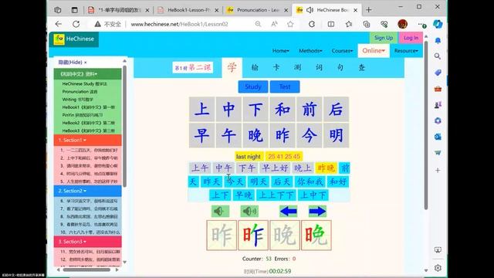Screen dimensions: 494x278
Task: Open collections icon in toolbar
Action: pos(367,24)
